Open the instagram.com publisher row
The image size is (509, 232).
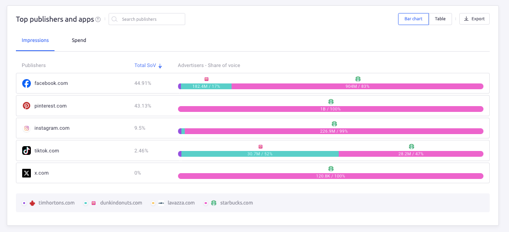[252, 128]
